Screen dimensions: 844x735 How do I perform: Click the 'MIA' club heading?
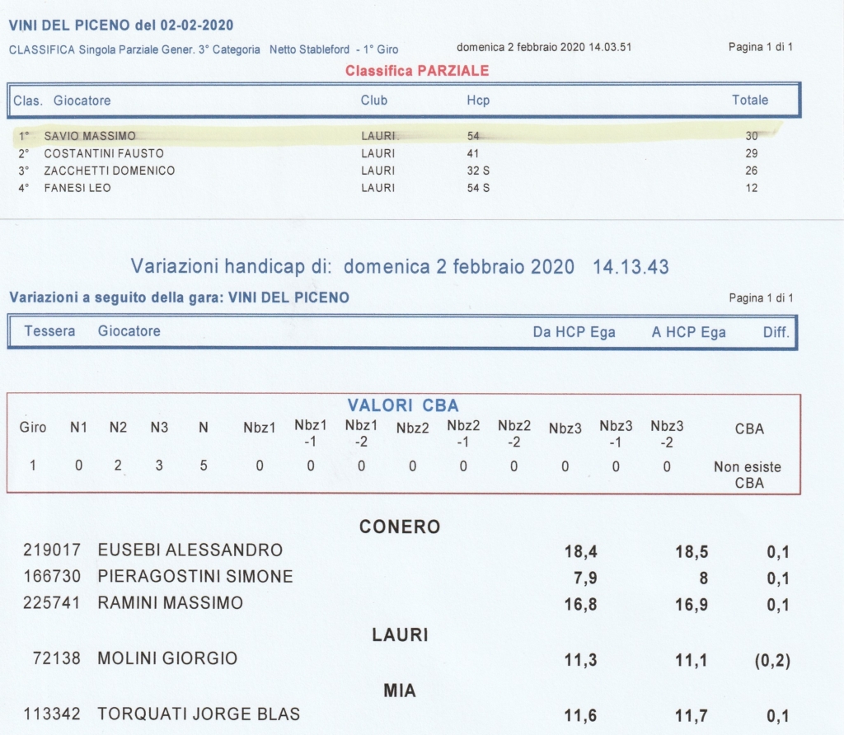[400, 691]
